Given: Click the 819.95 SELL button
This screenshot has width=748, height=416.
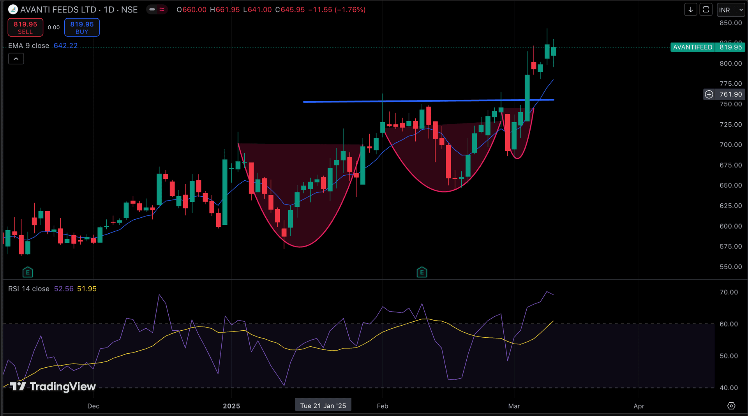Looking at the screenshot, I should pyautogui.click(x=25, y=27).
